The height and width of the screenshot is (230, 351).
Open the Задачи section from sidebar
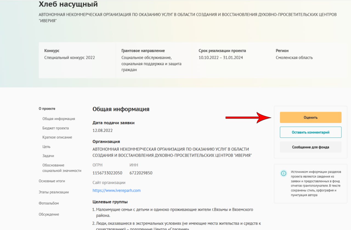pyautogui.click(x=48, y=156)
